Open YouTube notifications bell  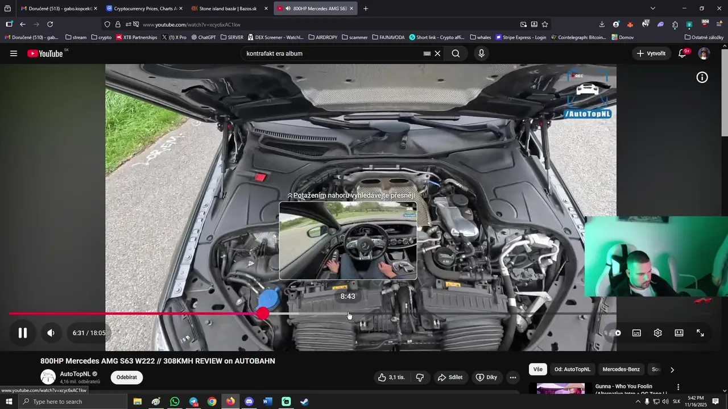pos(682,53)
